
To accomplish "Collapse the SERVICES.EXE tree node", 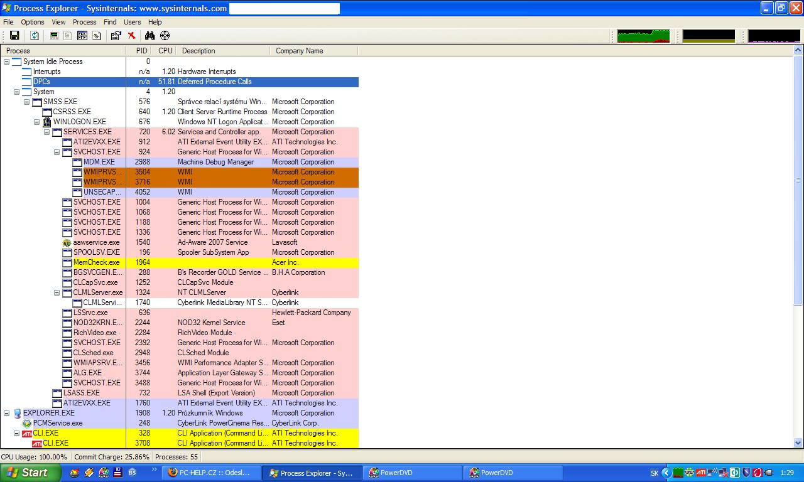I will (x=47, y=132).
